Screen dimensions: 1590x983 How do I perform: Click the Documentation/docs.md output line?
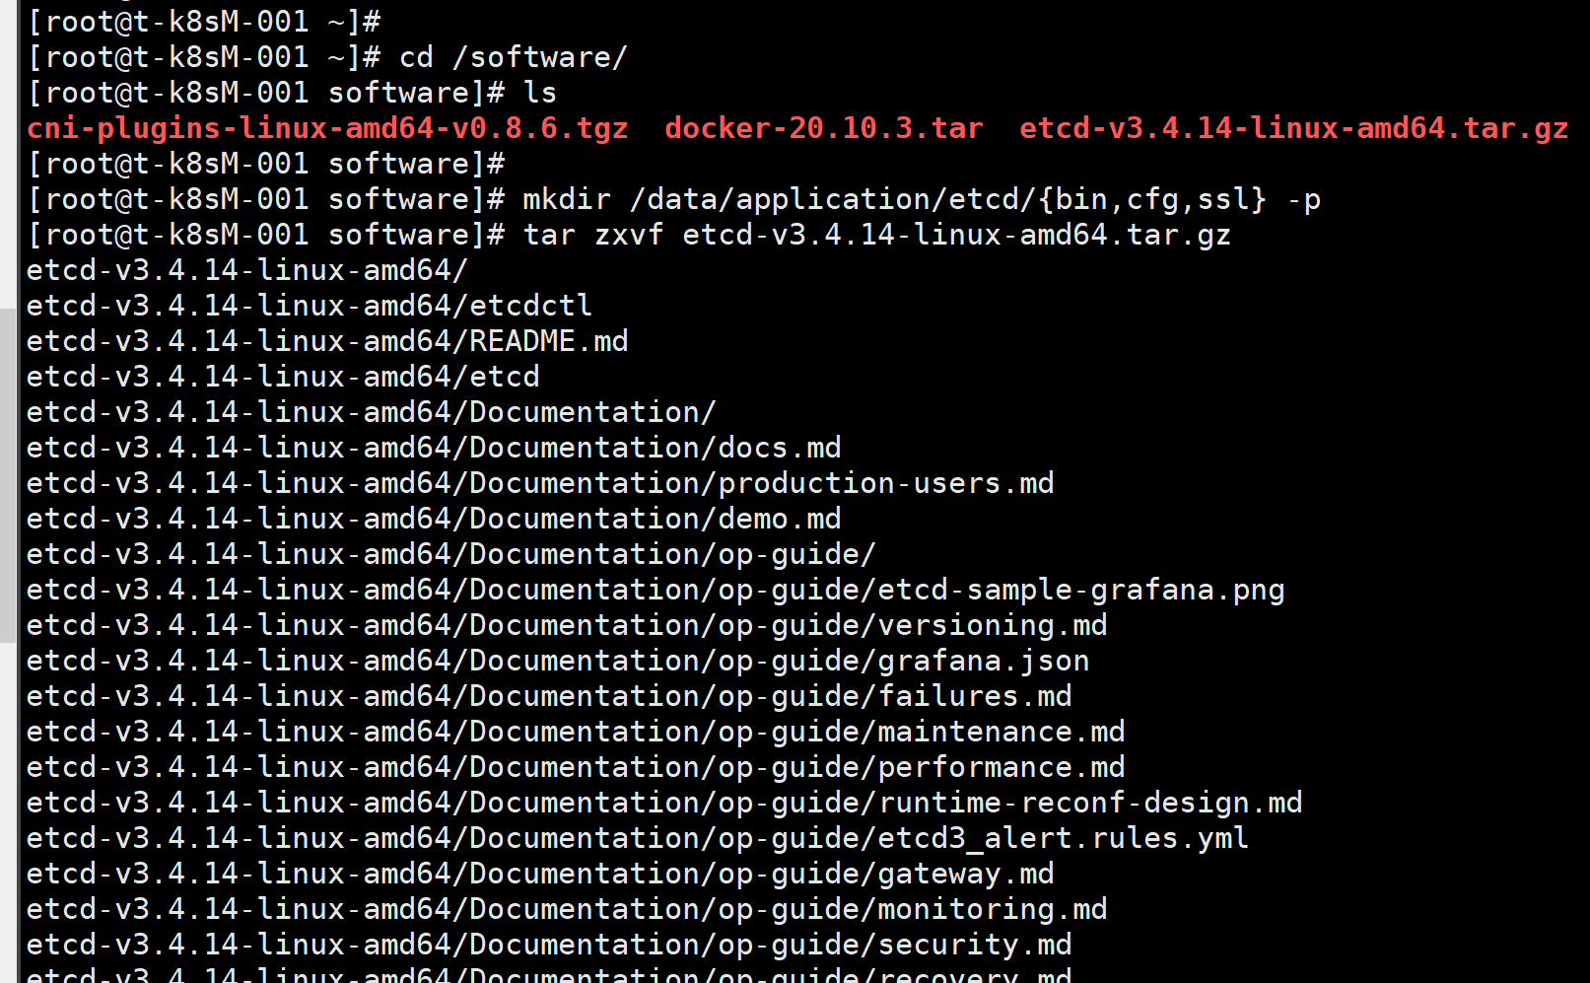pyautogui.click(x=434, y=448)
